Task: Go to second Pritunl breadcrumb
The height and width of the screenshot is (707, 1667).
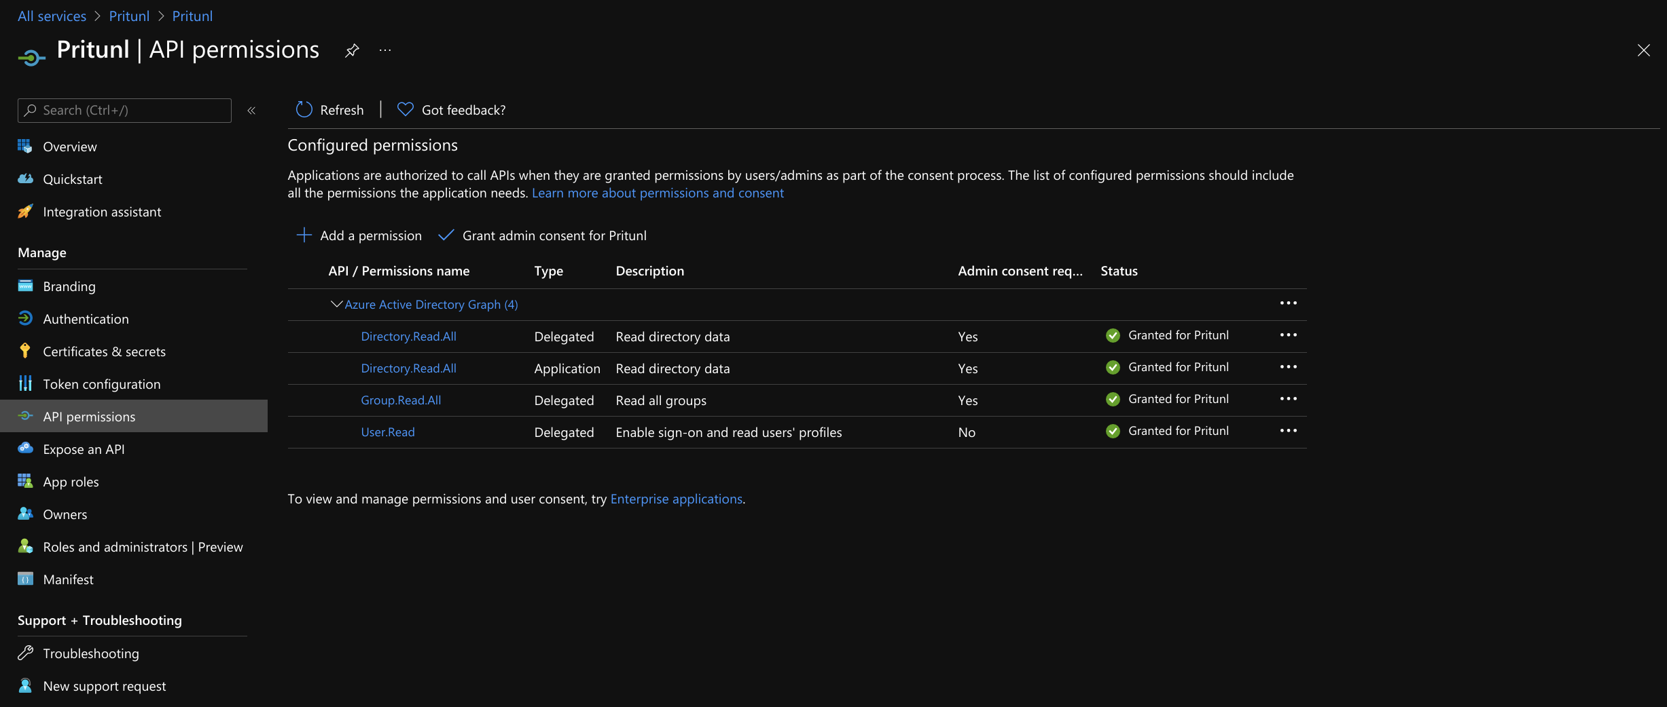Action: click(192, 16)
